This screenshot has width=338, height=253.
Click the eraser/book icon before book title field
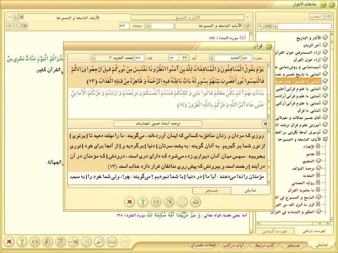click(248, 26)
